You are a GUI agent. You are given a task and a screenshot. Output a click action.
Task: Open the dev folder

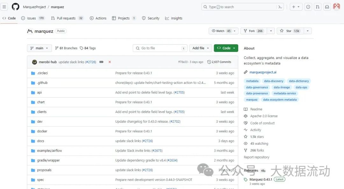[x=40, y=121]
